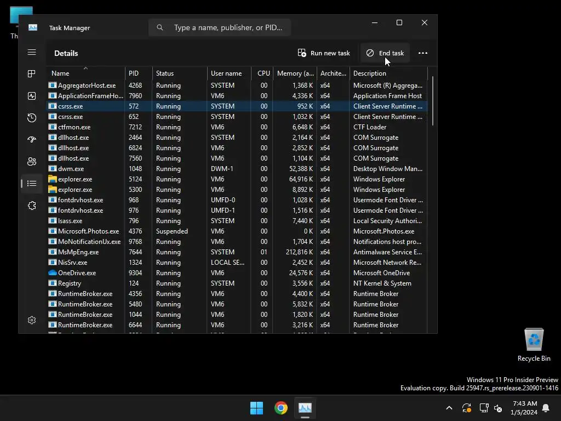
Task: Open Task Manager Settings gear
Action: (x=32, y=320)
